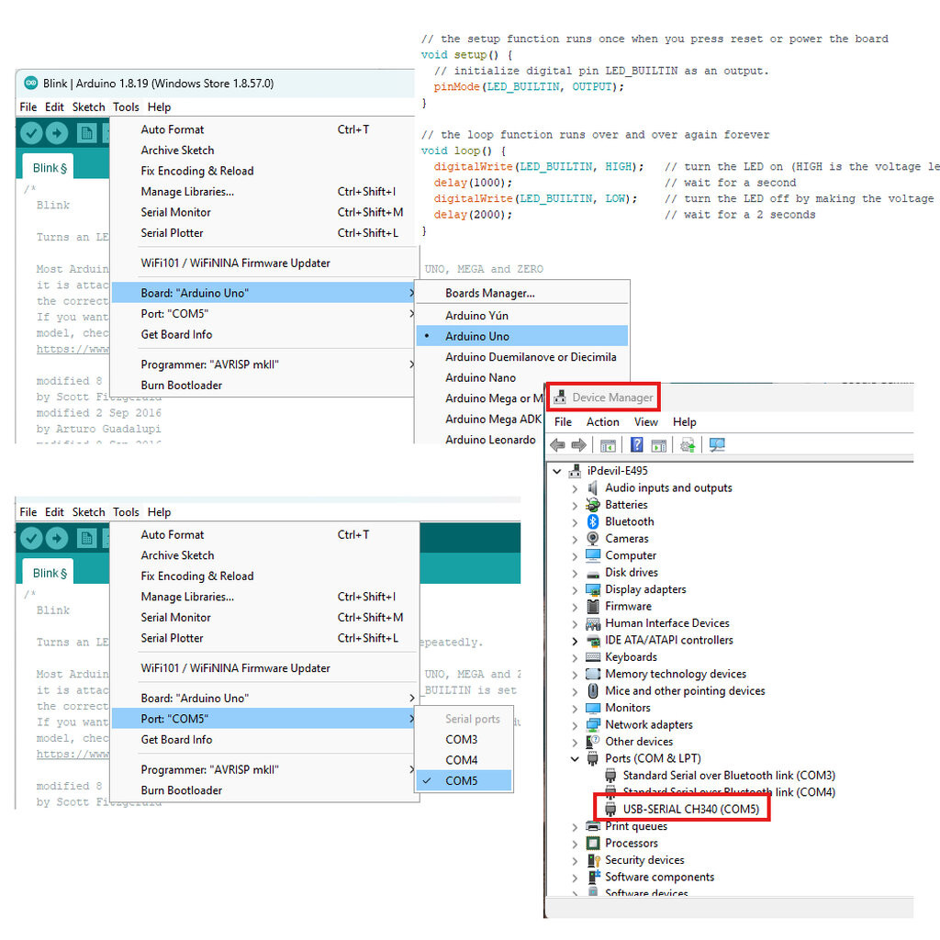The width and height of the screenshot is (940, 940).
Task: Select the Arduino Nano board option
Action: point(521,377)
